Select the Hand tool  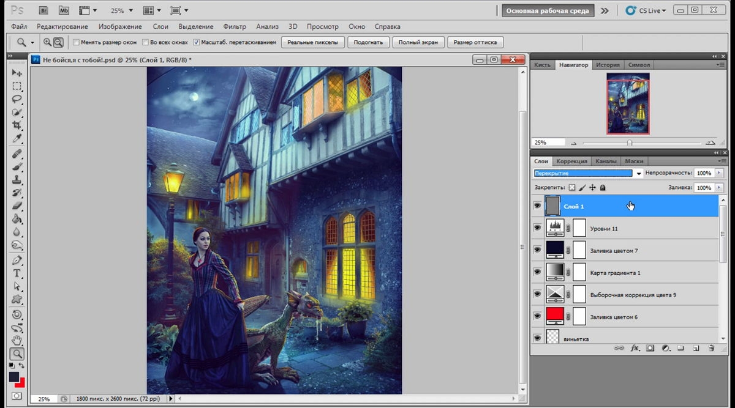click(x=17, y=341)
